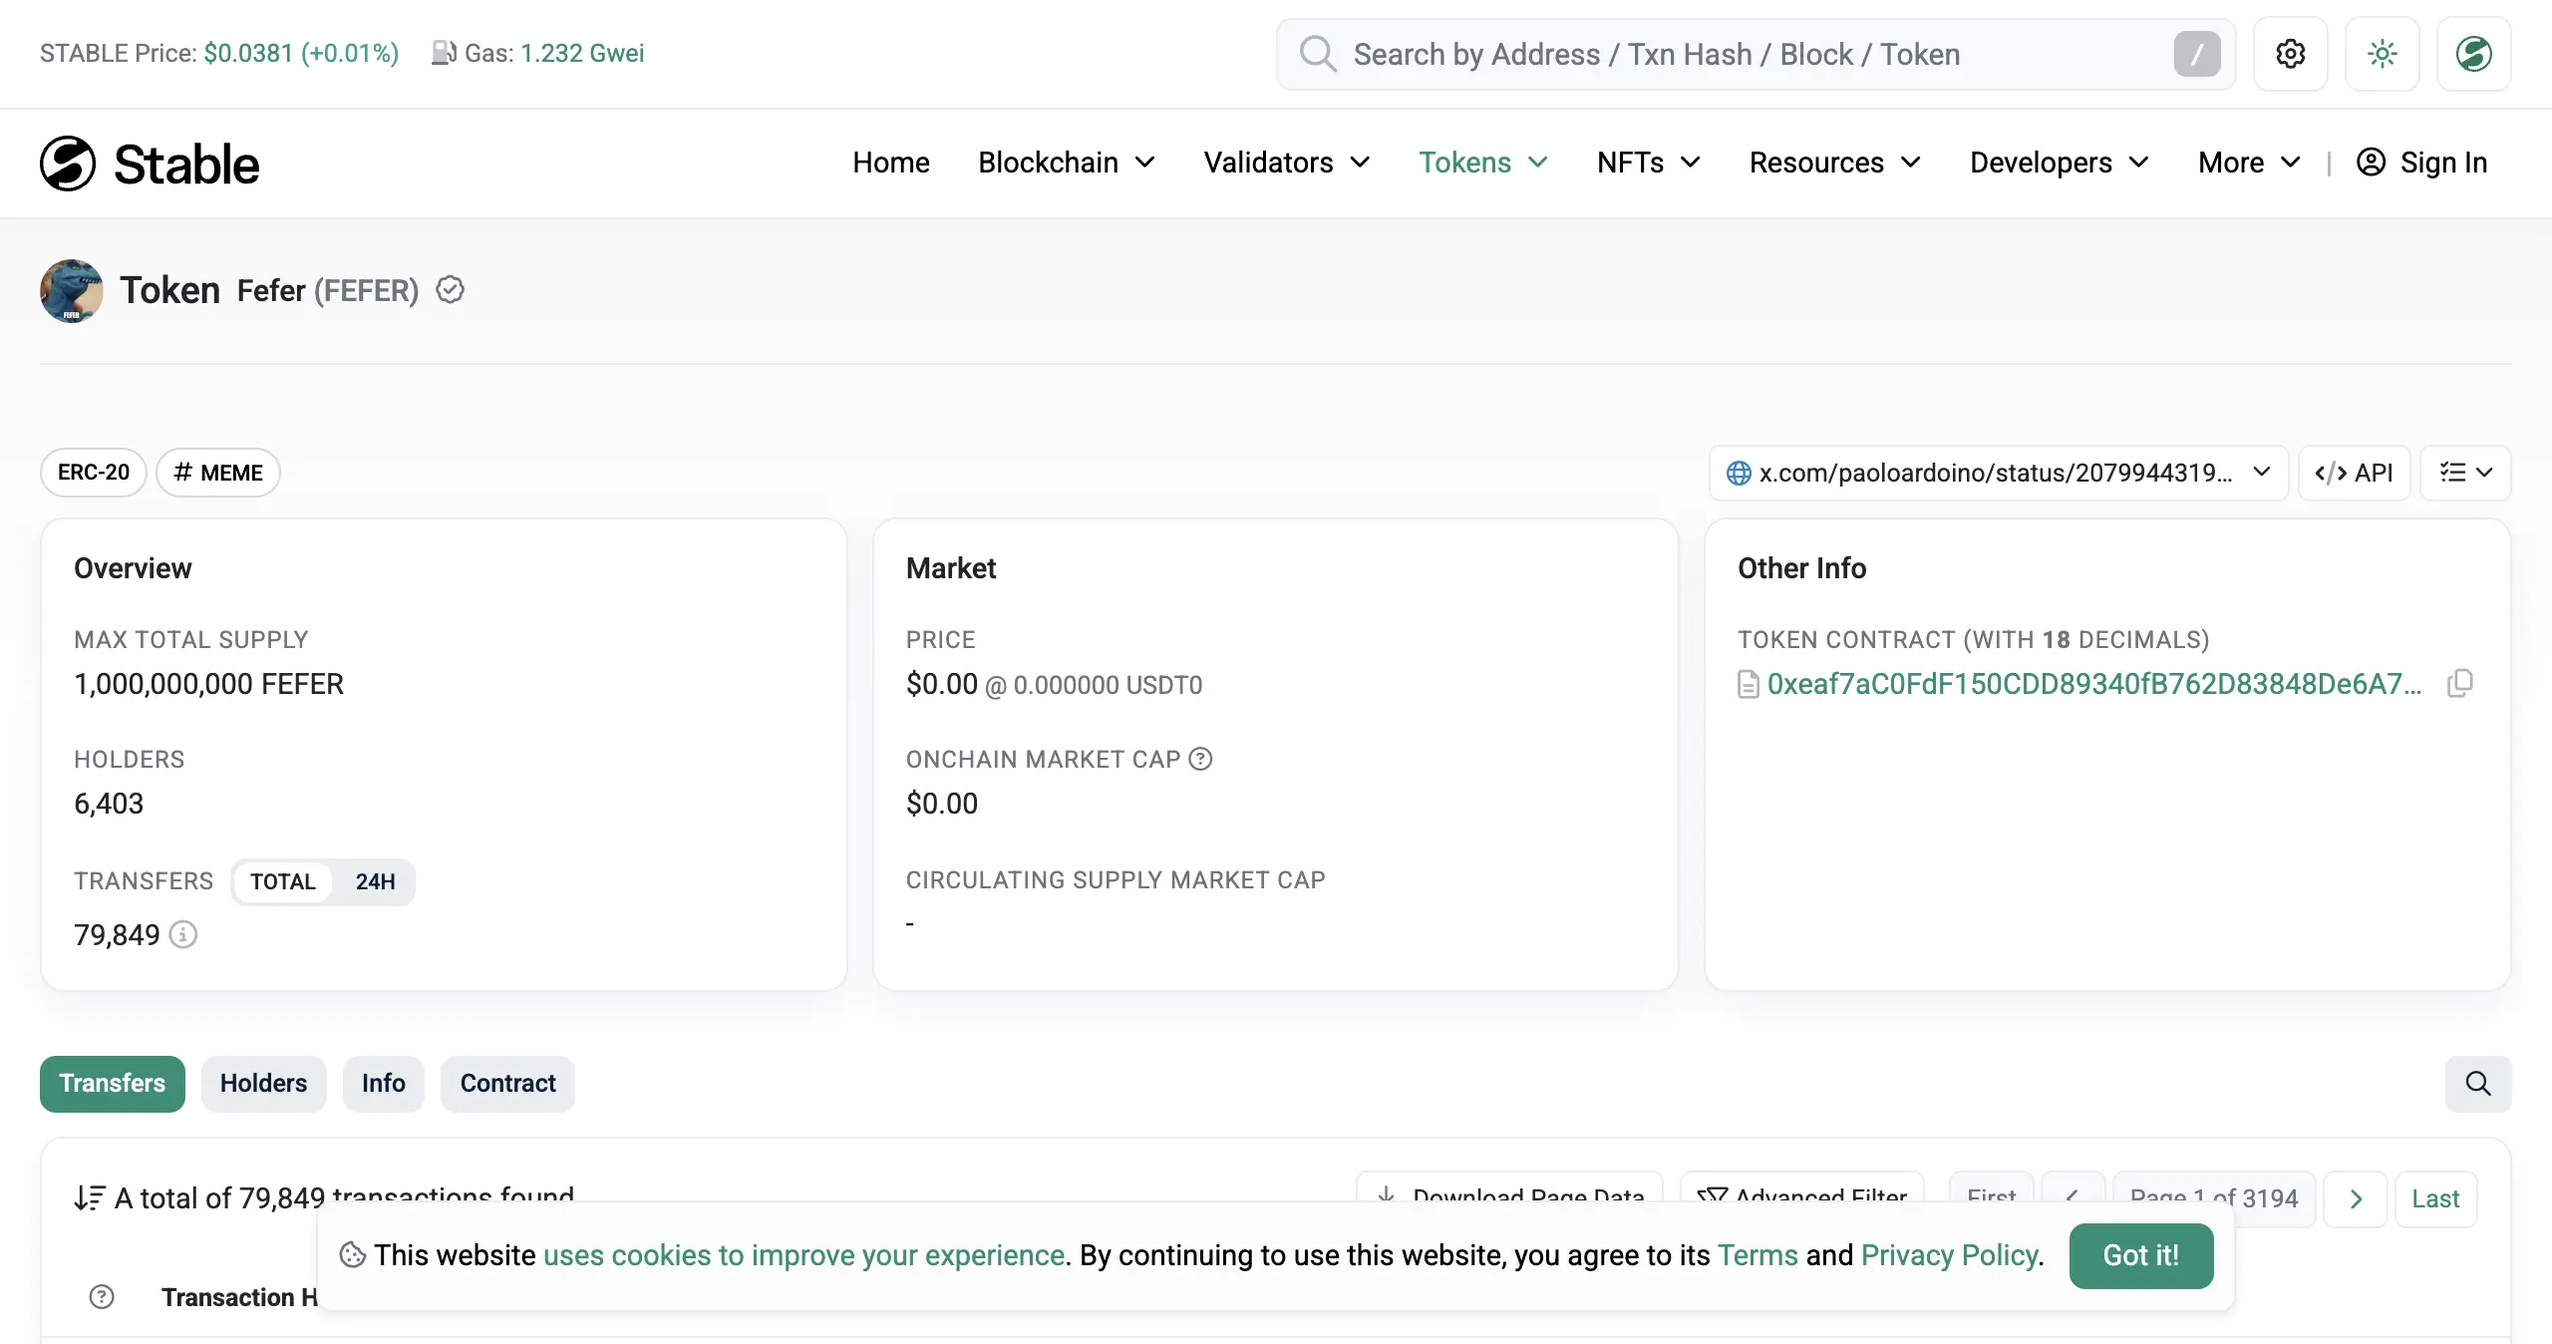Click the slash shortcut key badge
This screenshot has height=1344, width=2552.
point(2197,54)
